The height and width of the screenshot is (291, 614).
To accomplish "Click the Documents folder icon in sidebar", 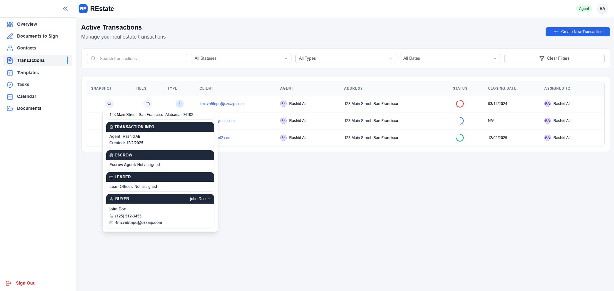I will [x=10, y=109].
